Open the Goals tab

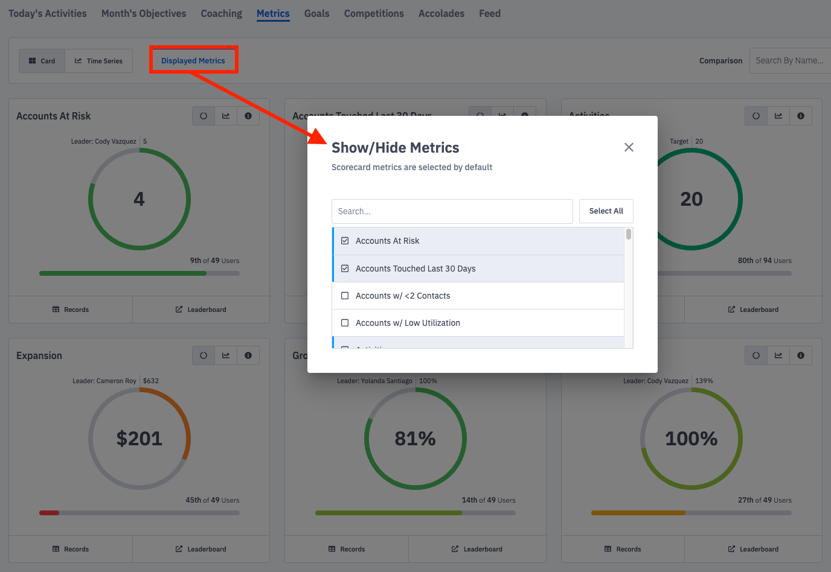[317, 13]
